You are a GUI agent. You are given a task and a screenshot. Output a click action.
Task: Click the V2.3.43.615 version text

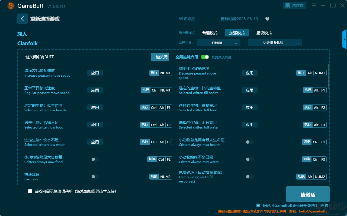point(56,6)
